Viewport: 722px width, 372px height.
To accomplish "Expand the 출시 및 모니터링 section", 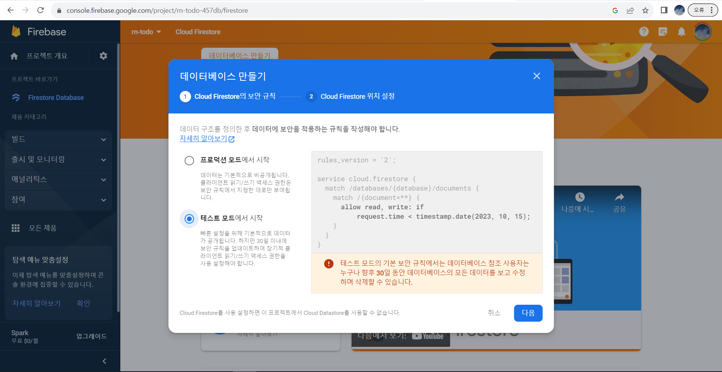I will click(x=59, y=160).
